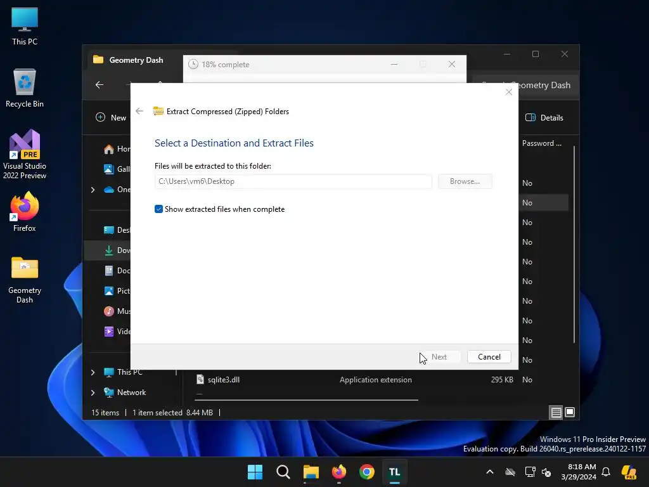The image size is (649, 487).
Task: Click the Browse... button
Action: point(465,181)
